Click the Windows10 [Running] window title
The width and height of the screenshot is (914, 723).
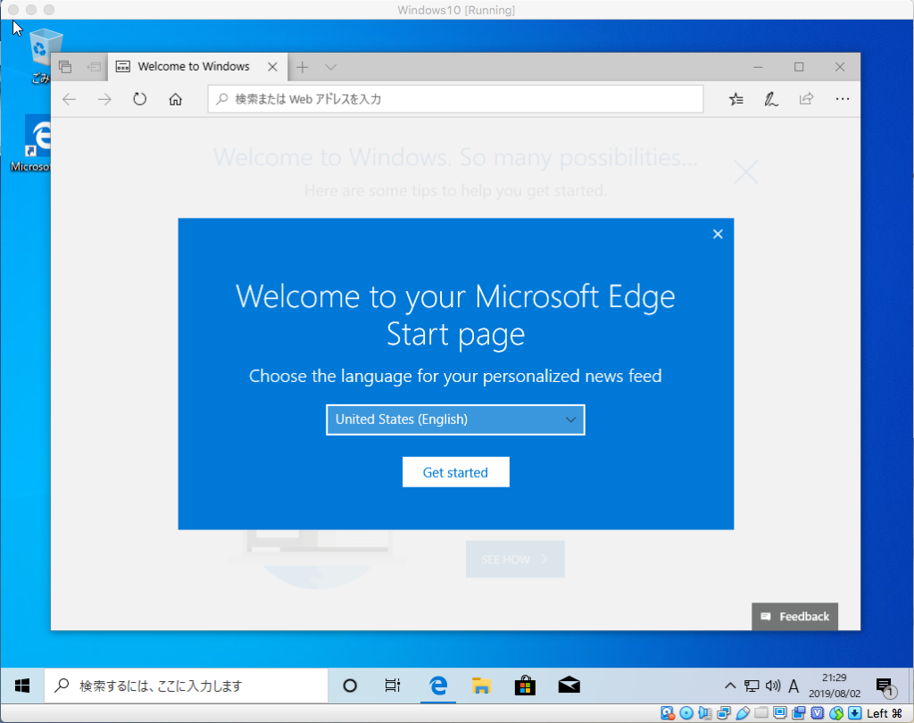pos(456,10)
